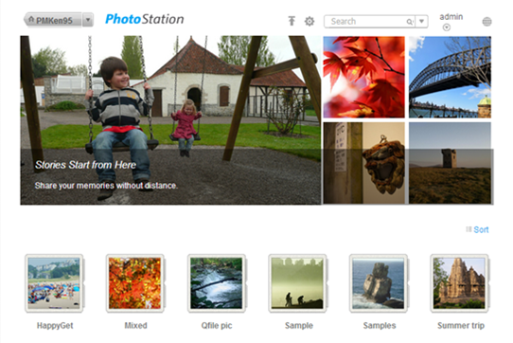The height and width of the screenshot is (343, 513).
Task: Click the Mixed album label
Action: (135, 326)
